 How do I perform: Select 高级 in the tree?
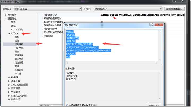point(17,66)
